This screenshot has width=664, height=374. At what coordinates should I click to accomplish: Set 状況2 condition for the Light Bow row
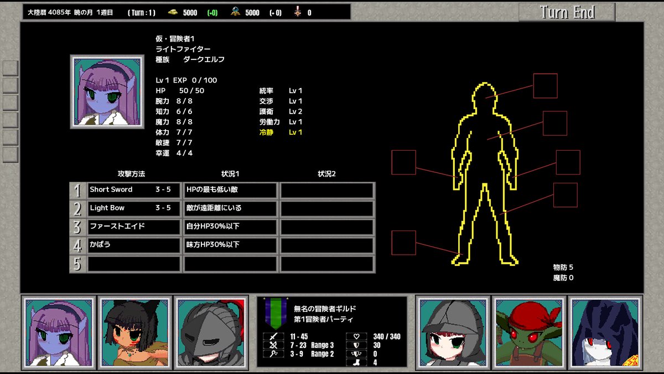tap(327, 208)
